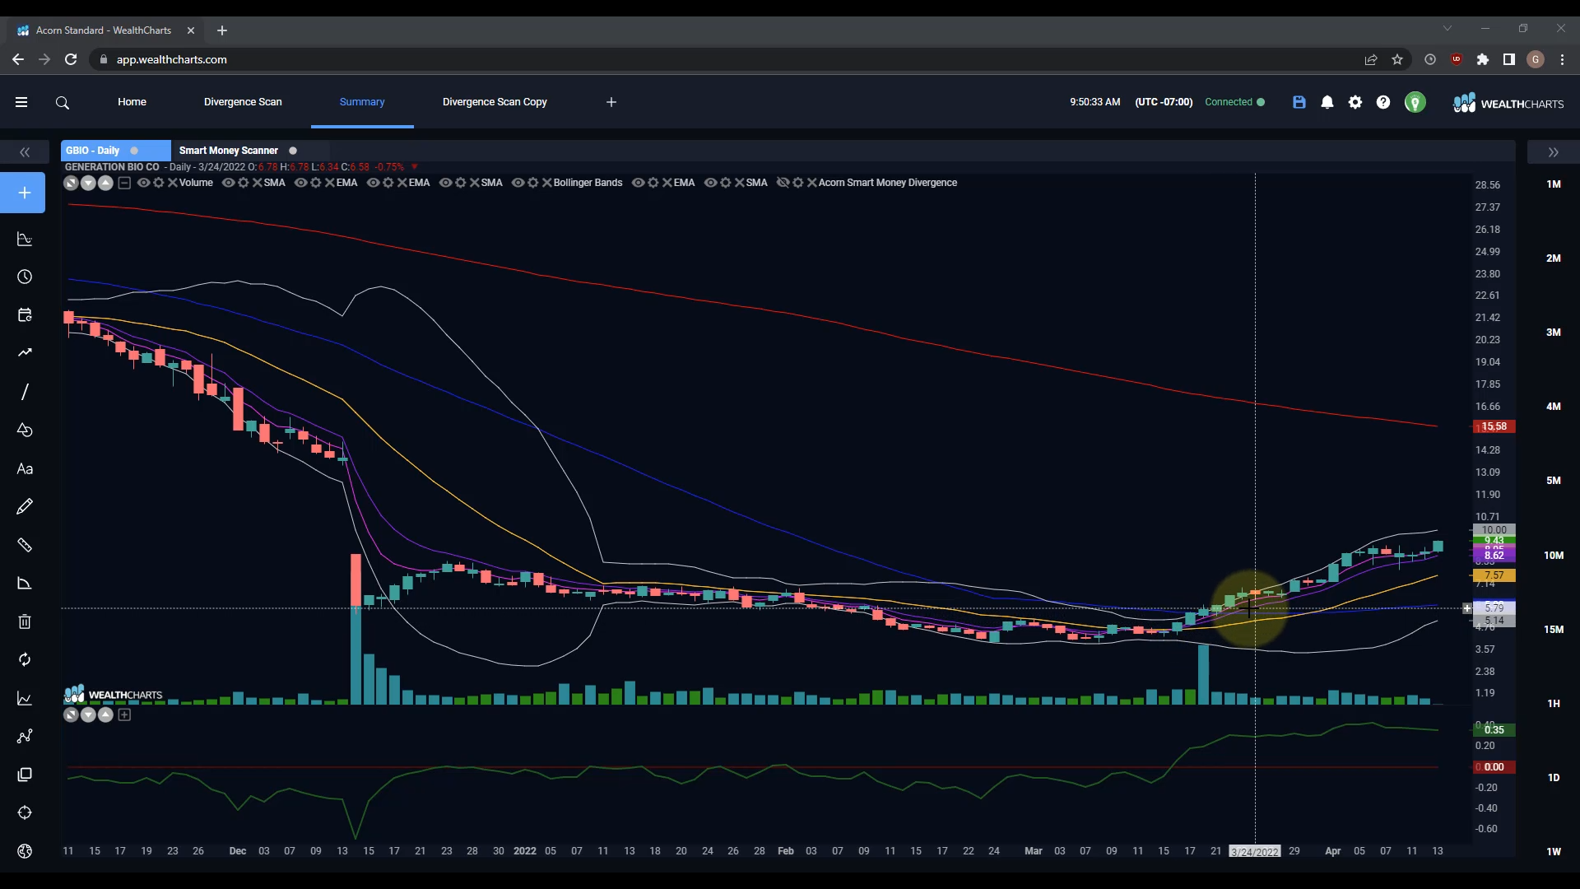Open the notifications bell
Screen dimensions: 1580x889
pyautogui.click(x=1327, y=102)
